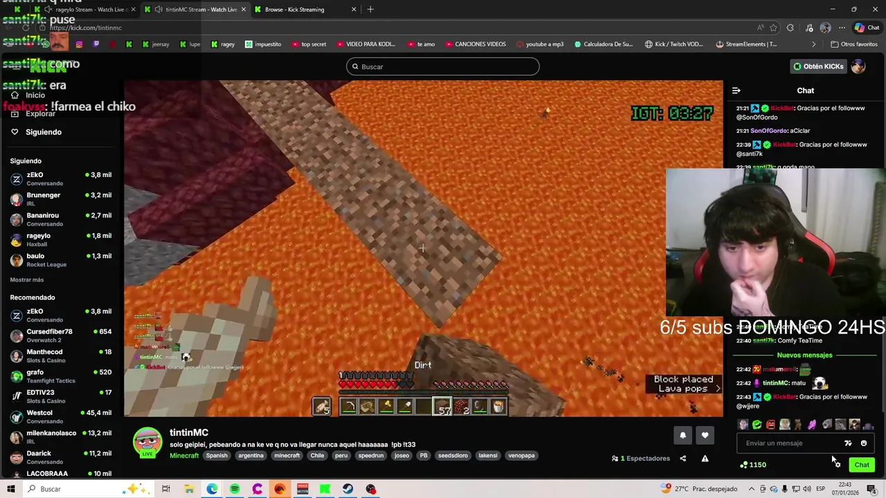Open Siguiendo in the sidebar
Viewport: 886px width, 498px height.
pos(44,132)
